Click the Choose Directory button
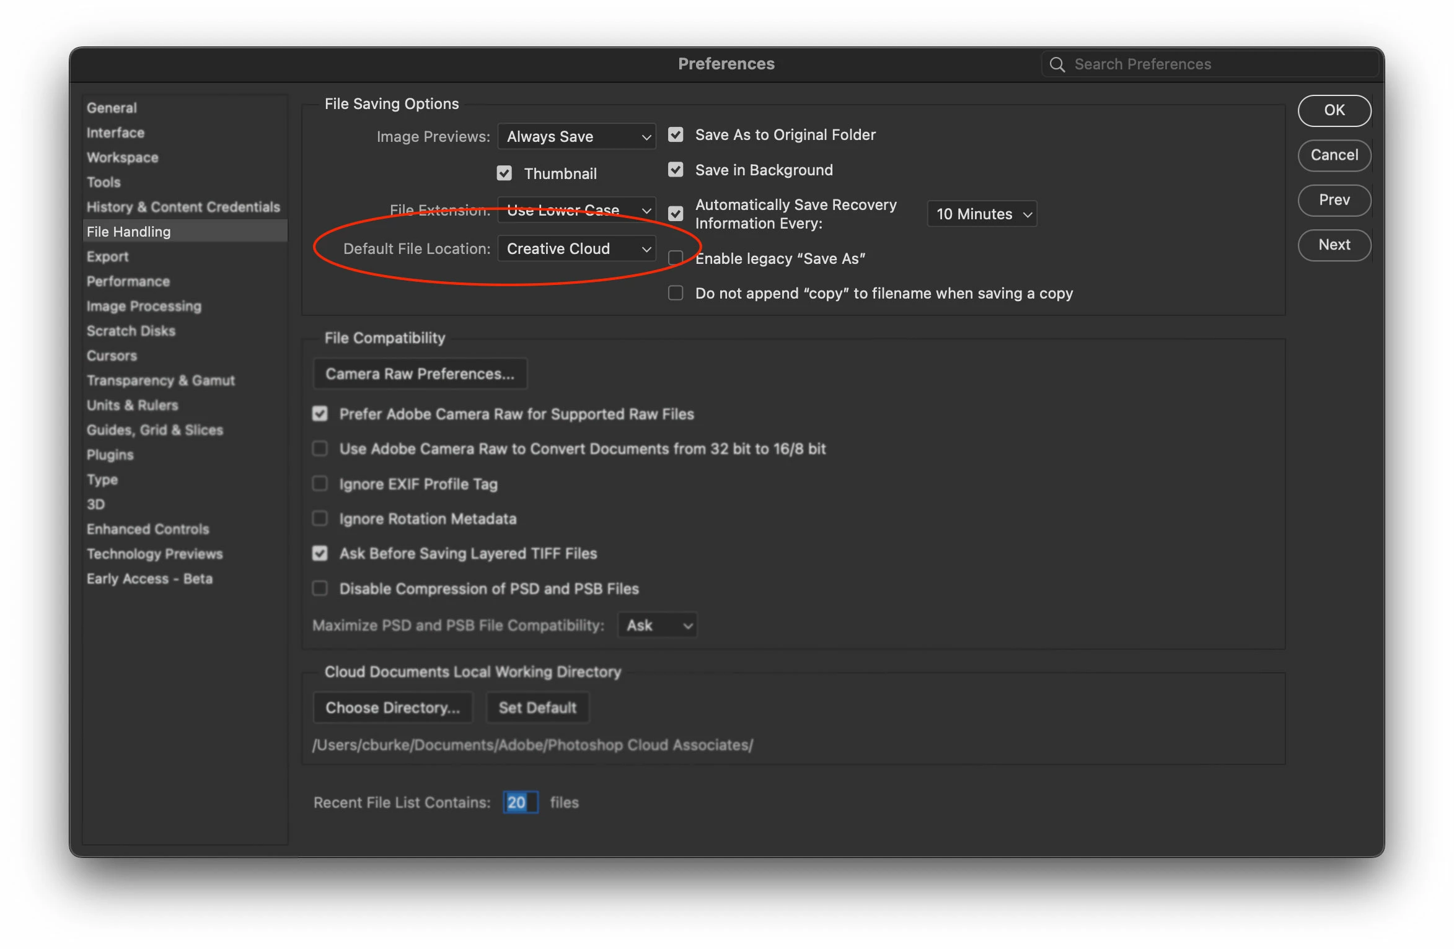Viewport: 1454px width, 949px height. click(x=392, y=707)
